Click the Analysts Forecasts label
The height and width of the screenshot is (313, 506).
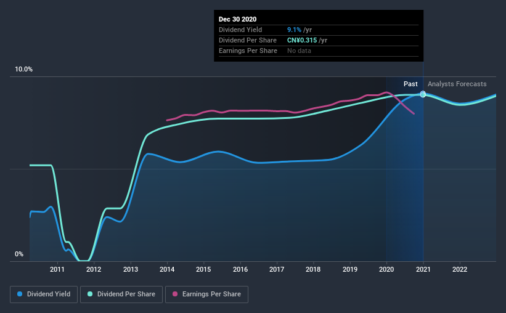coord(457,84)
